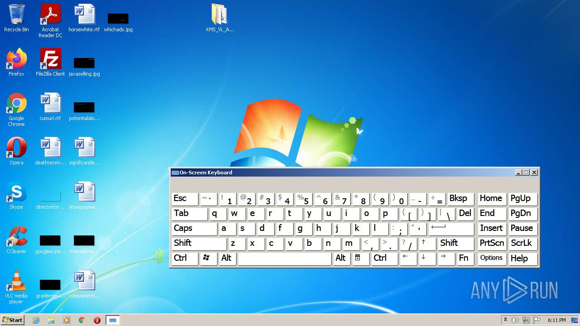
Task: Click the Tab key on keyboard
Action: (x=190, y=214)
